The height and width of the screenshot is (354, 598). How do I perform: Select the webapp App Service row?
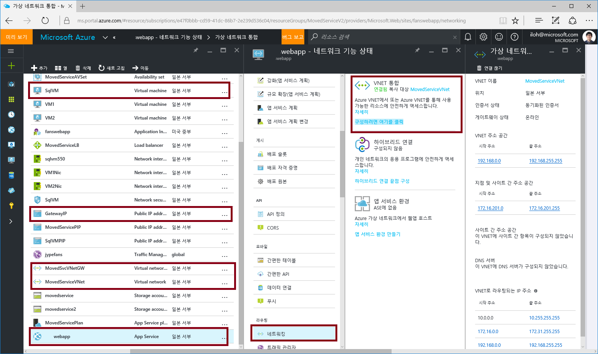click(x=131, y=337)
